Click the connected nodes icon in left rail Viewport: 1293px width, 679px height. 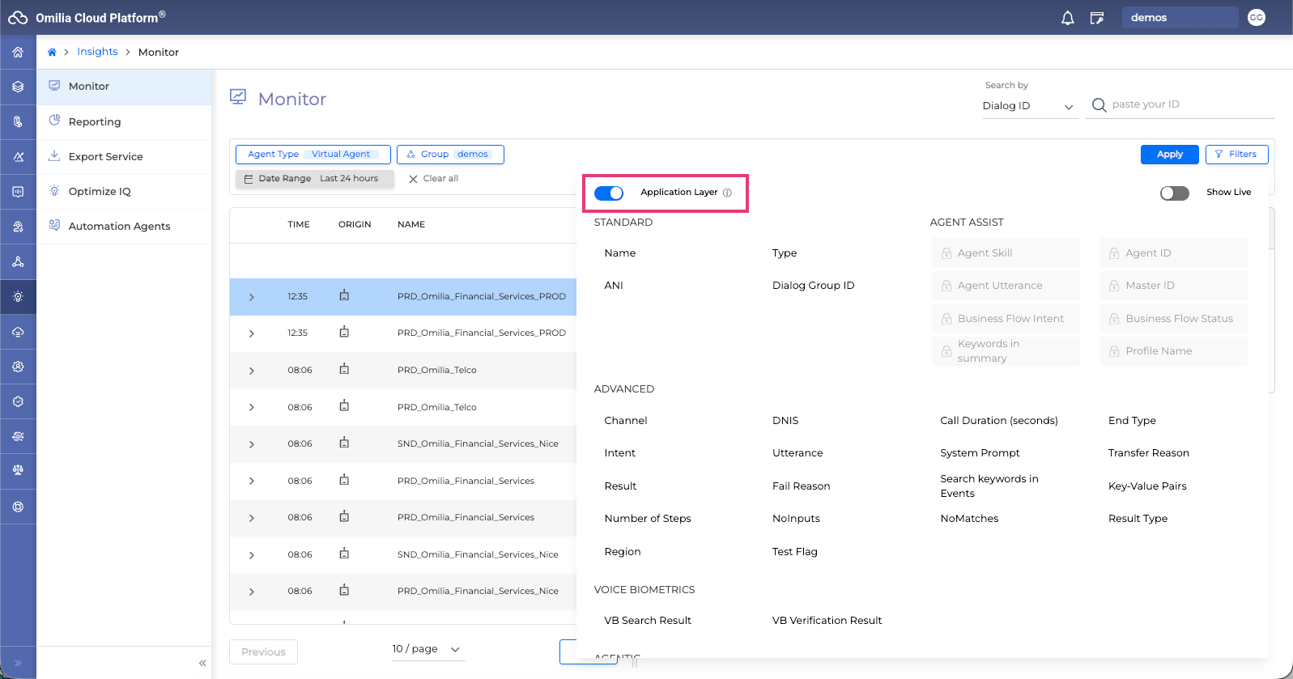click(x=18, y=262)
